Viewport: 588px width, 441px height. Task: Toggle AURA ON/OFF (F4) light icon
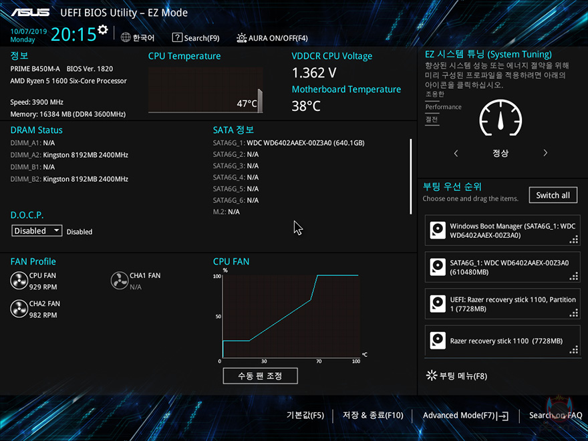(241, 38)
